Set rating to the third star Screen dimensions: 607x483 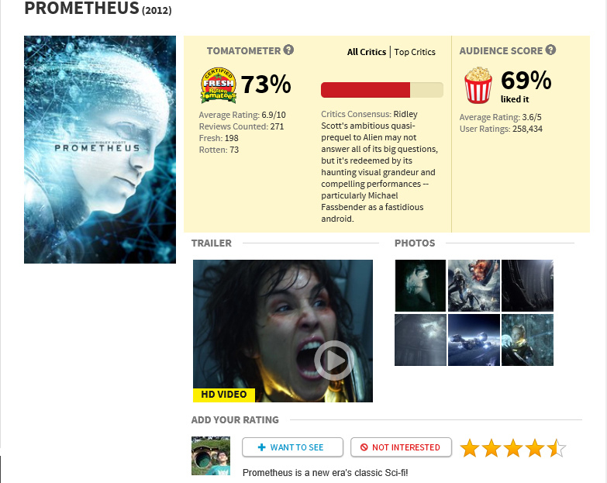tap(513, 448)
